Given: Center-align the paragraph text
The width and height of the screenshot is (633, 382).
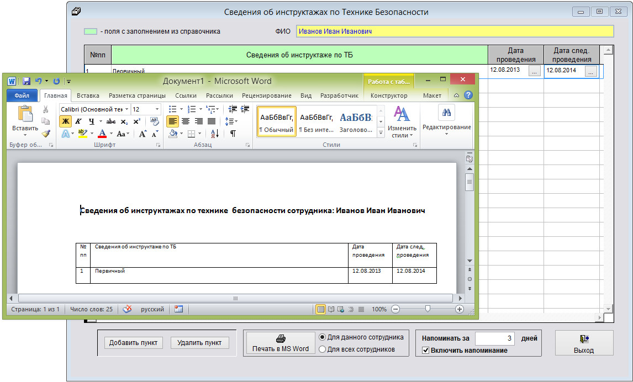Looking at the screenshot, I should tap(186, 121).
